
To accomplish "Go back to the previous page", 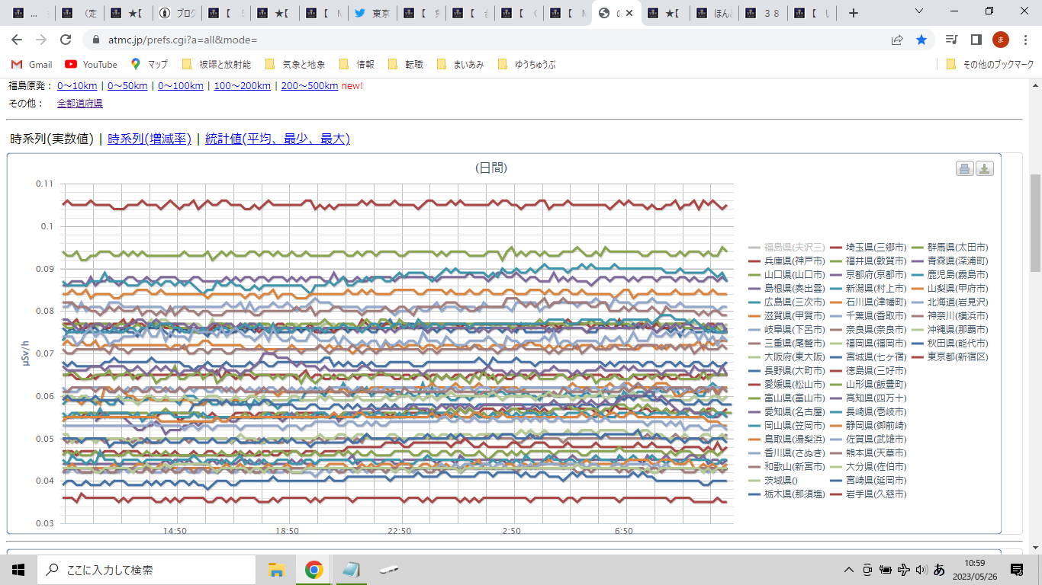I will (x=17, y=40).
